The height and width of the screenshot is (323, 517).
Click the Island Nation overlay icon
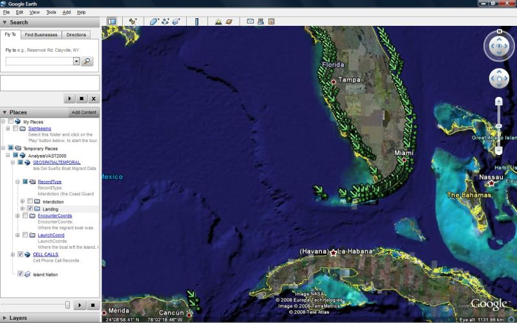click(x=28, y=274)
